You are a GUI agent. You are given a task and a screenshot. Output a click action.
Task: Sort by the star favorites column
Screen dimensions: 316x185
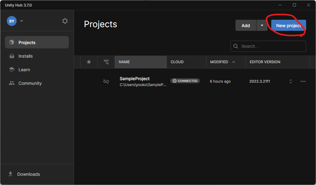coord(89,62)
